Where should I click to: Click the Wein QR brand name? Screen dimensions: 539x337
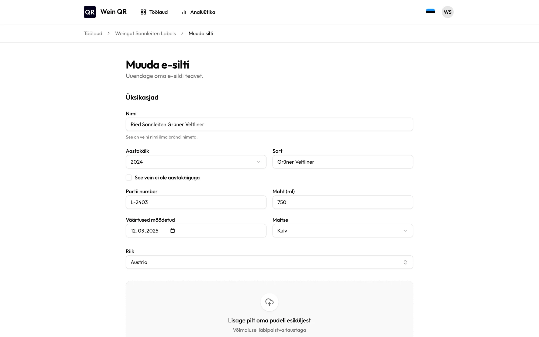113,12
